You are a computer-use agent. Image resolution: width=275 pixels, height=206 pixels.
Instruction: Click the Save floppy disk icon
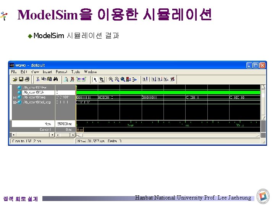pyautogui.click(x=21, y=79)
